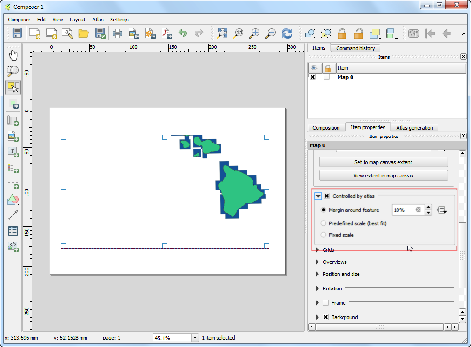This screenshot has width=471, height=347.
Task: Zoom to full extent
Action: coord(222,33)
